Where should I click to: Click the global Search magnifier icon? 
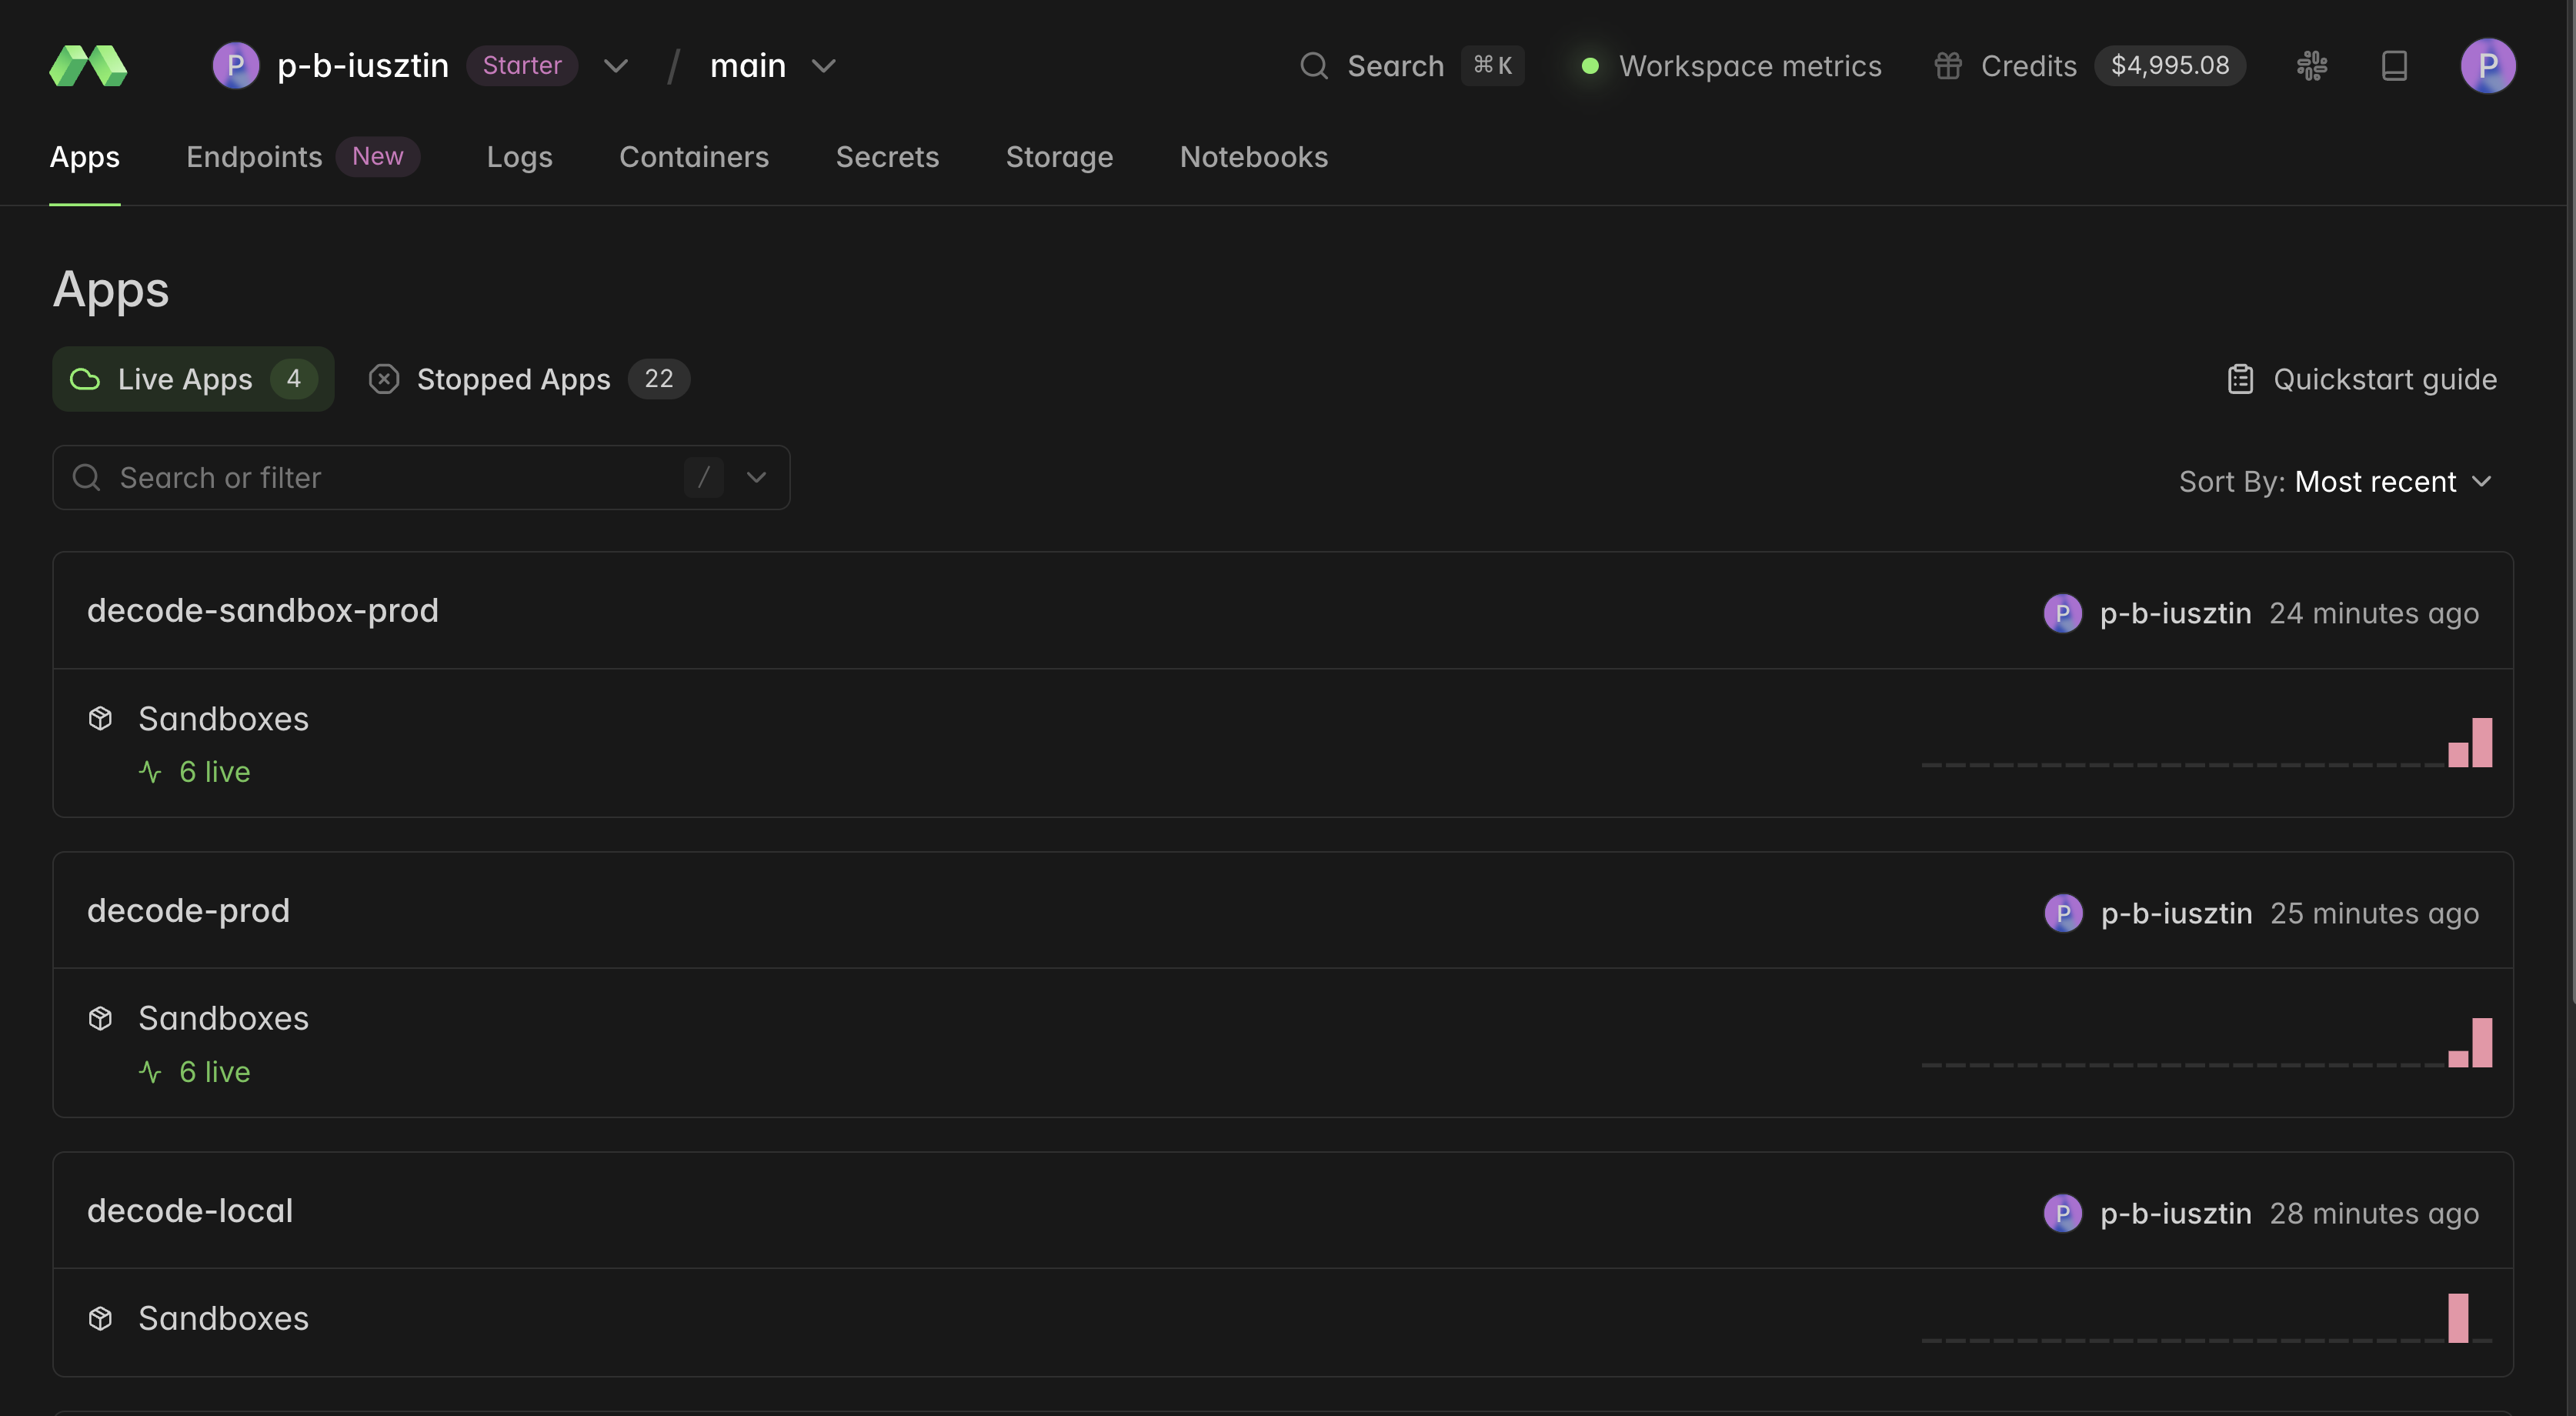[1314, 66]
